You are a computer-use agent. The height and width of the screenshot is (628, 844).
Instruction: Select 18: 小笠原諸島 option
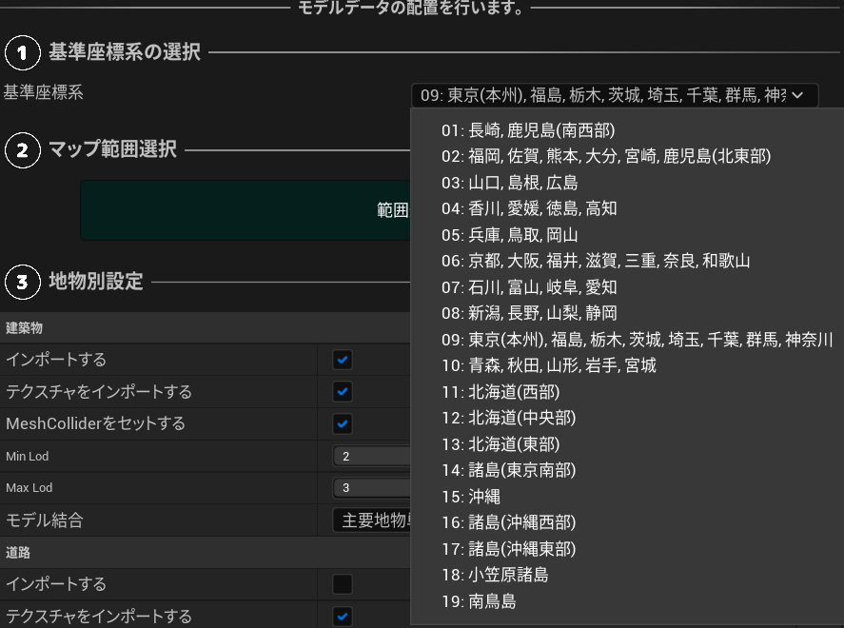tap(495, 575)
